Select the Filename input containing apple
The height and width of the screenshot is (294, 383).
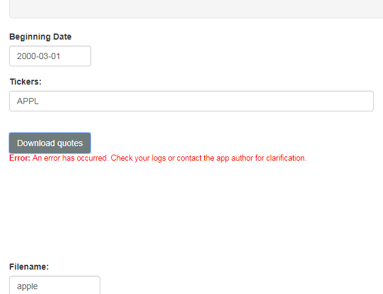55,285
